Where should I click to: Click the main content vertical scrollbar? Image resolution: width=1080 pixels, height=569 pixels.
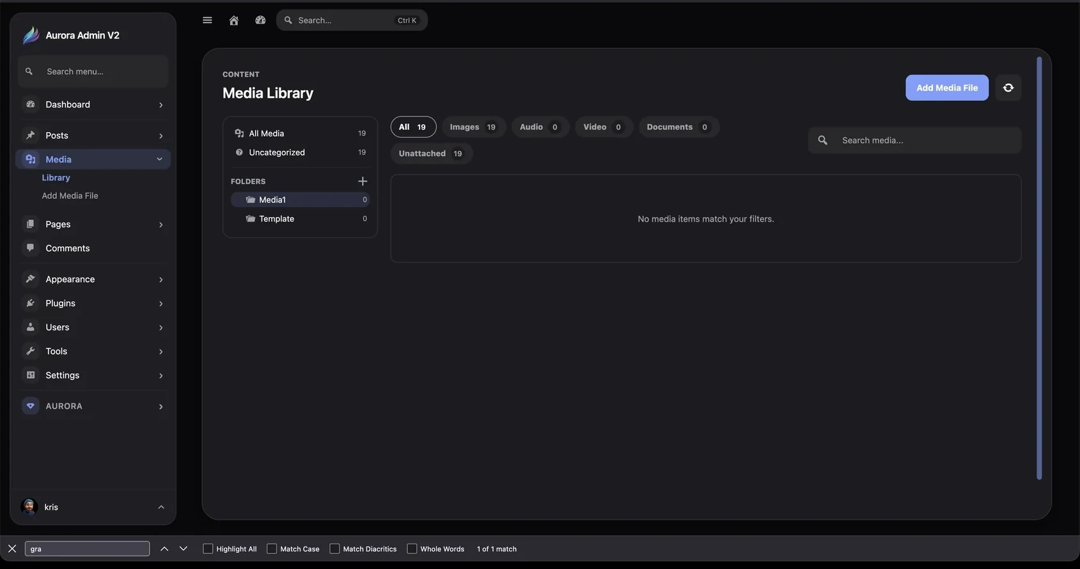1039,269
